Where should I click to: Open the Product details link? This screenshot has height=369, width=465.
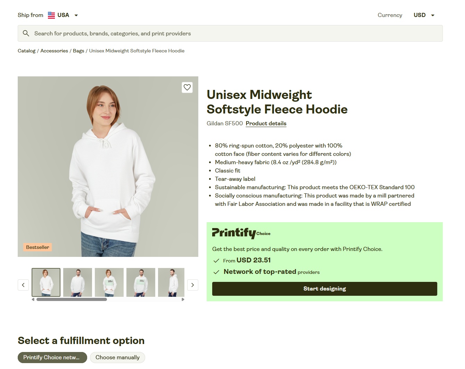pos(266,124)
